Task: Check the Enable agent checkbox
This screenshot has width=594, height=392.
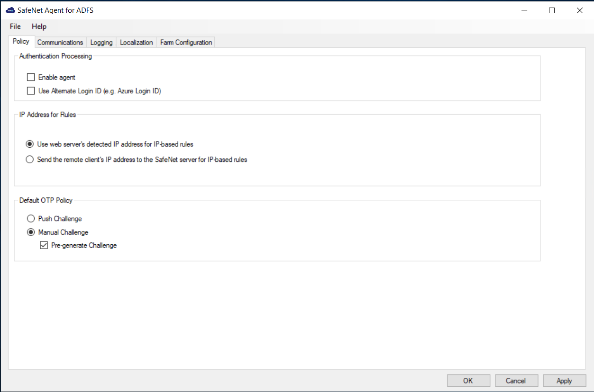Action: point(31,77)
